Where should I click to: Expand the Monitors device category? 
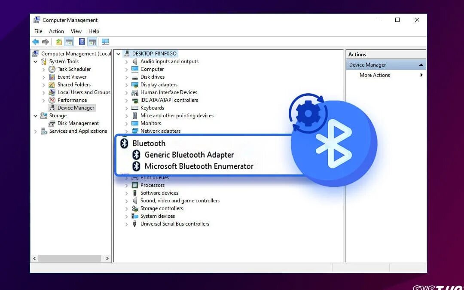[x=126, y=124]
